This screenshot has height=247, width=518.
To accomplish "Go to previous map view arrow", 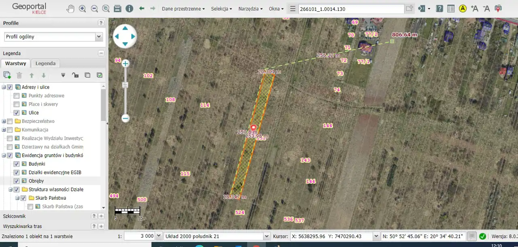I will (x=142, y=8).
